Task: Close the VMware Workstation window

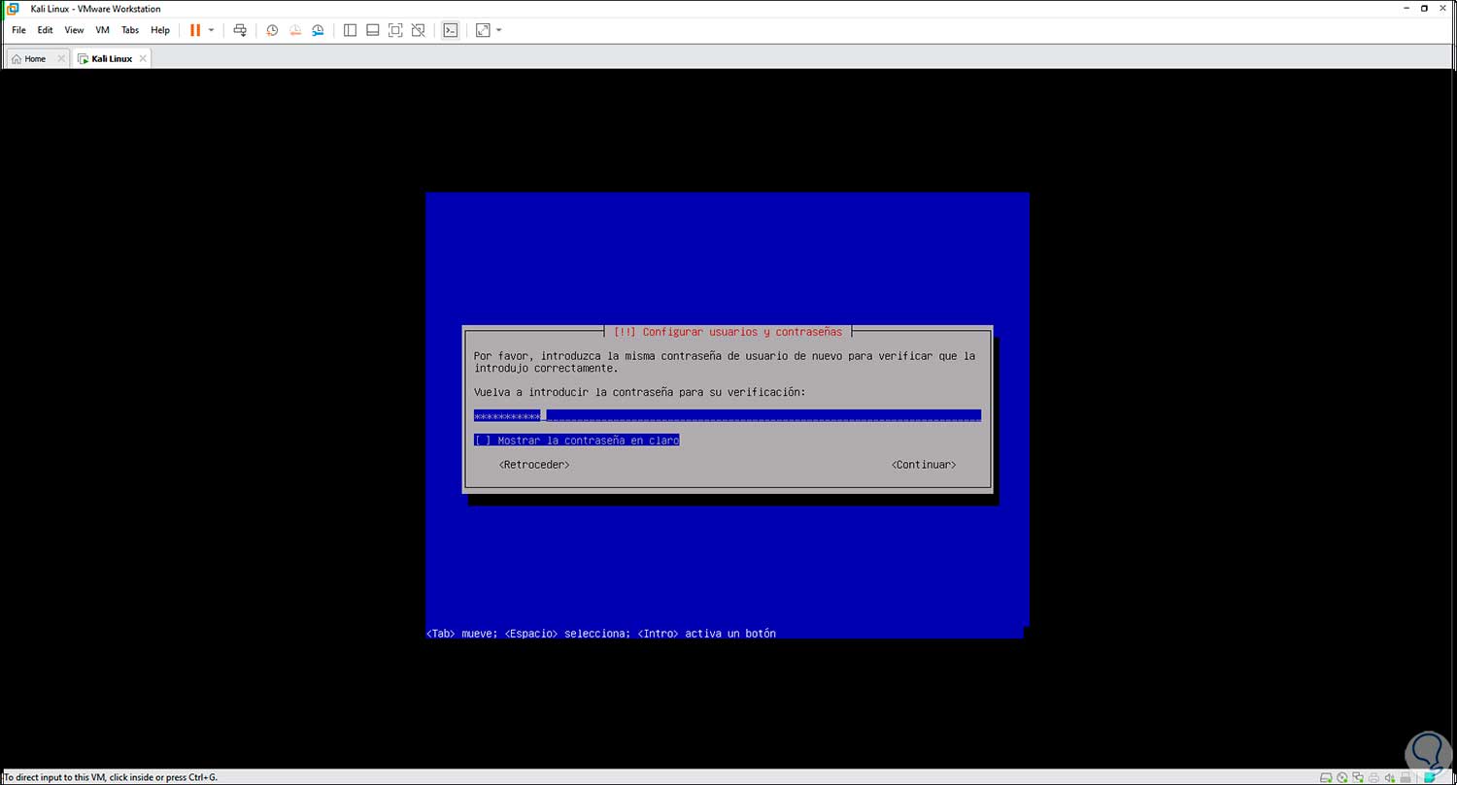Action: [1444, 9]
